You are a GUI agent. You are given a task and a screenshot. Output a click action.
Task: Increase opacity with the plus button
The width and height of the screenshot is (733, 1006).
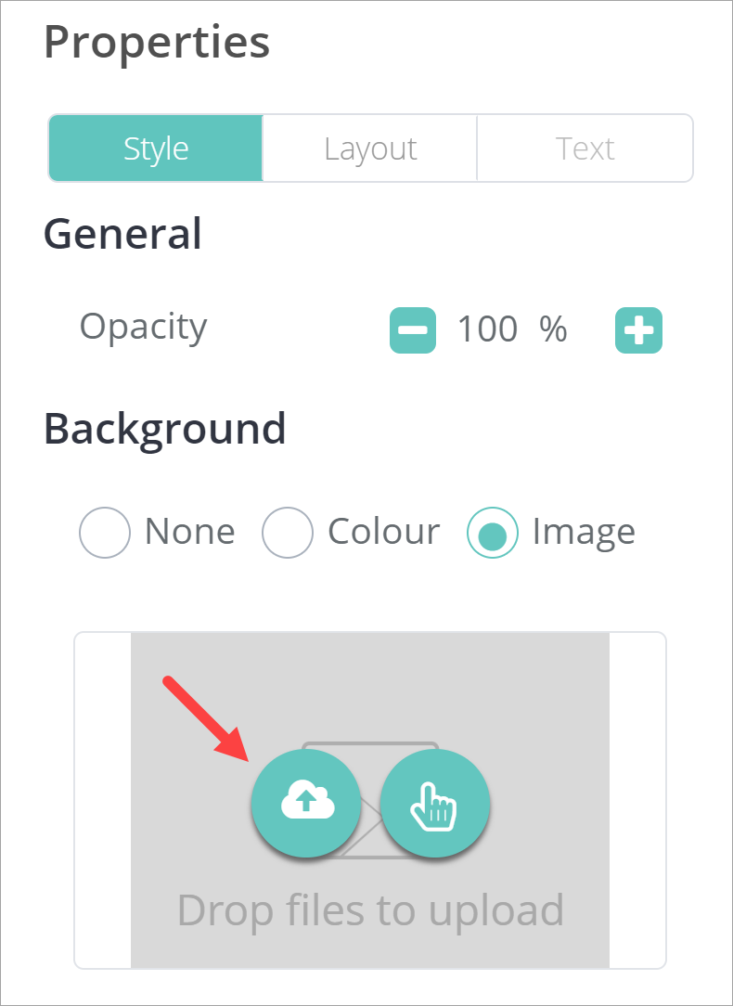638,329
